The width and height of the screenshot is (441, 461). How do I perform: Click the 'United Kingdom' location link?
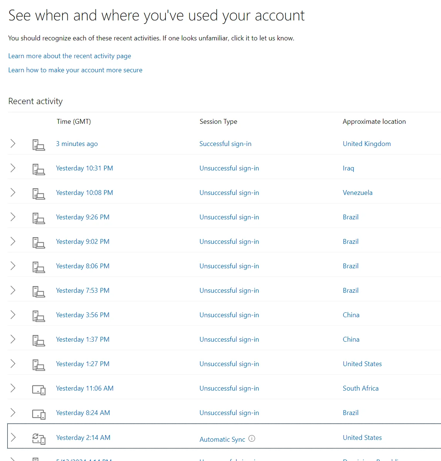(x=367, y=144)
